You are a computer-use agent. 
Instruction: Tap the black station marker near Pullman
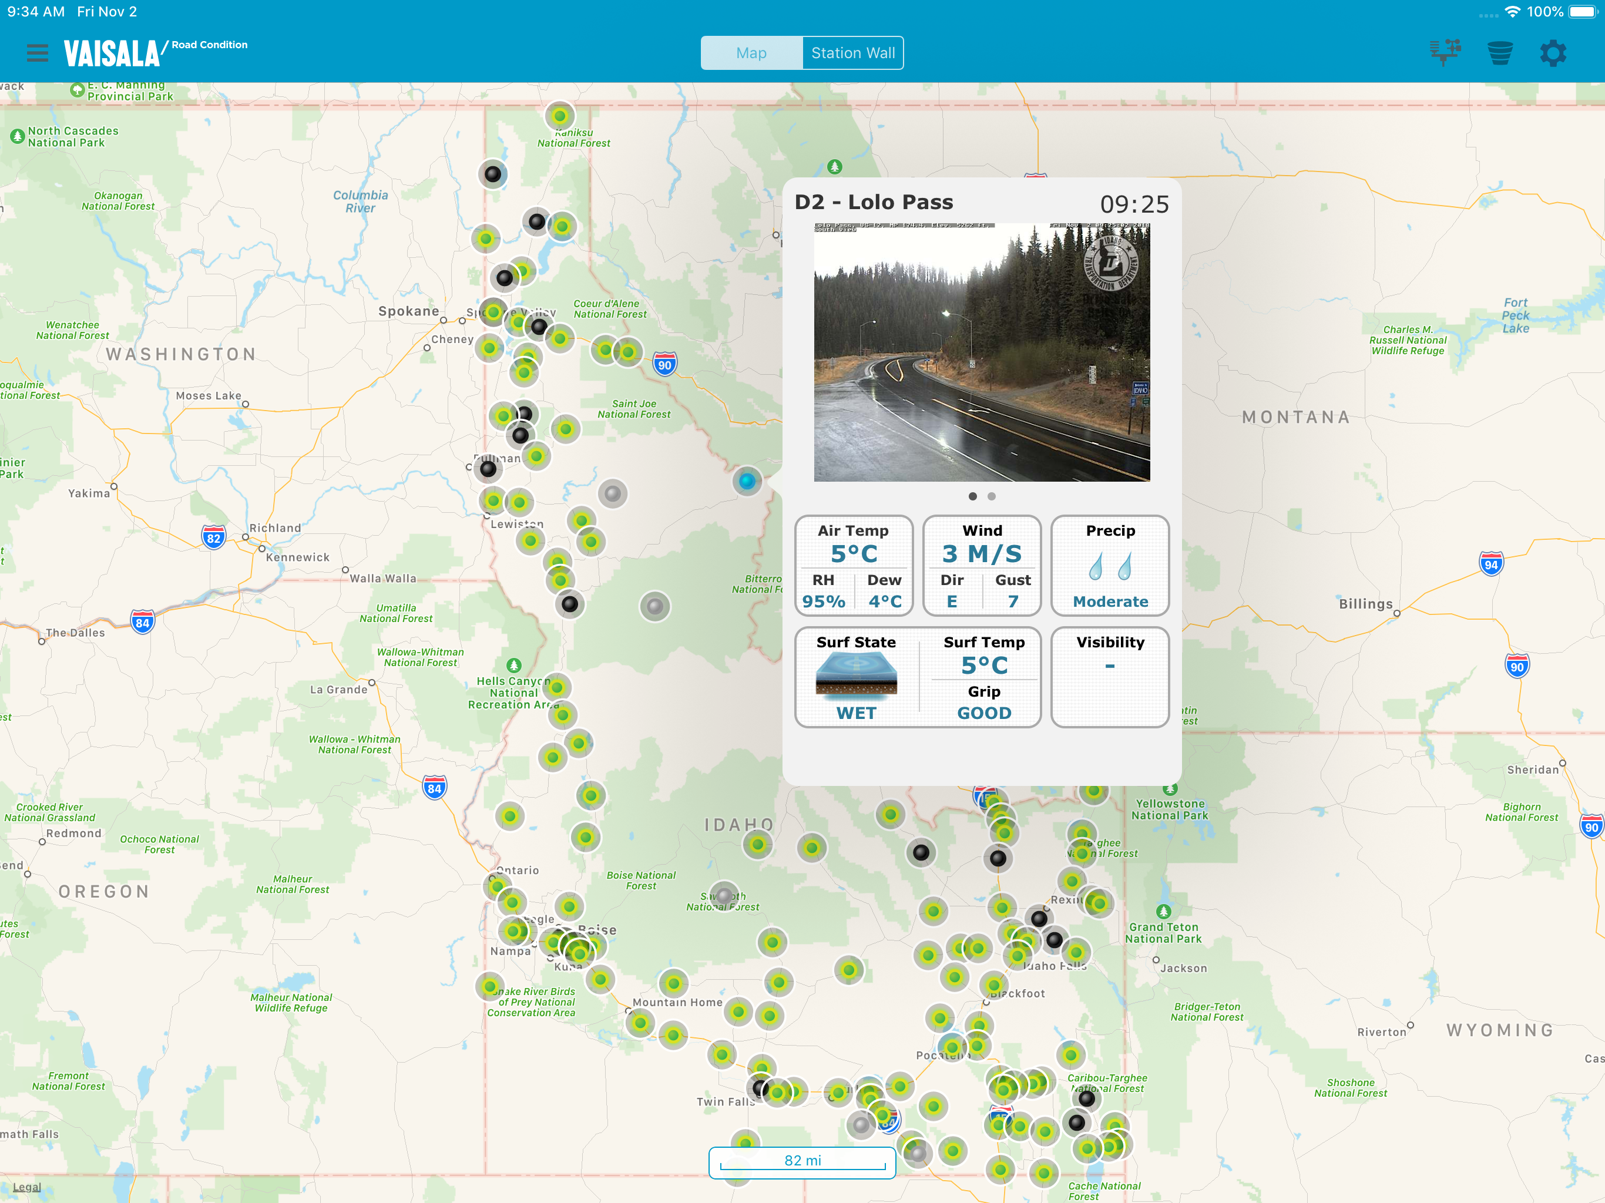pos(488,469)
